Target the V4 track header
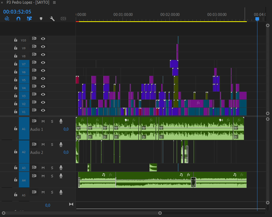The image size is (272, 217). click(x=24, y=88)
